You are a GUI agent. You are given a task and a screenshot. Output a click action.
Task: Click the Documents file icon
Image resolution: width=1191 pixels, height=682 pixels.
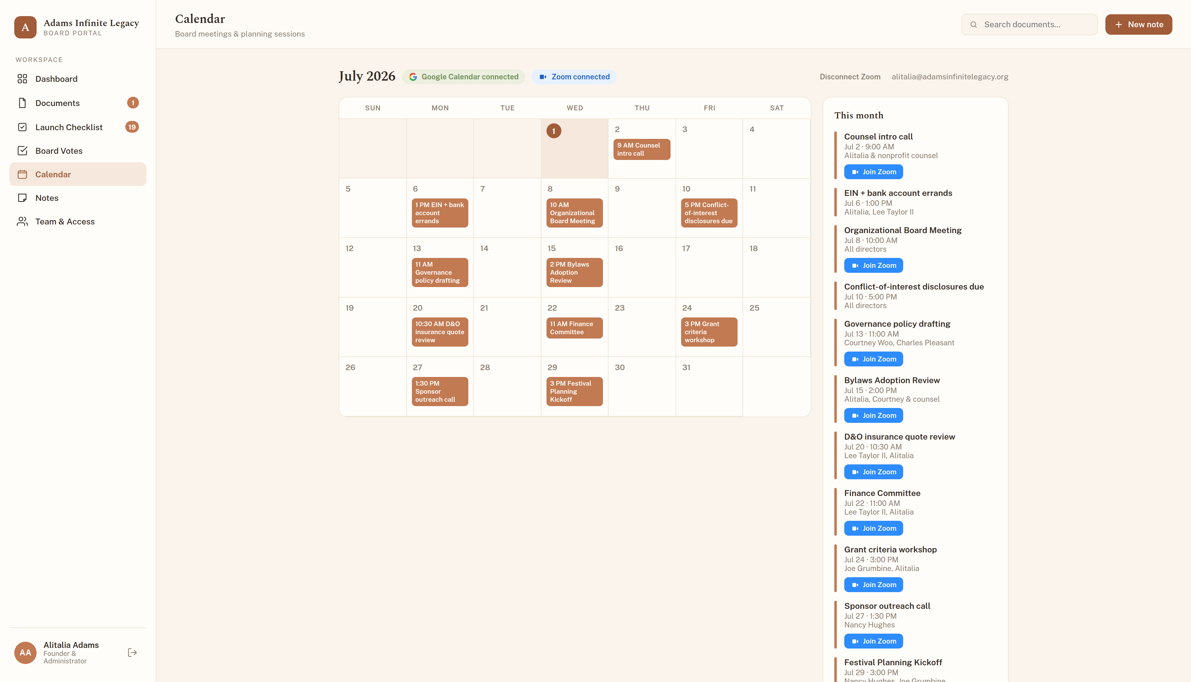[x=22, y=103]
